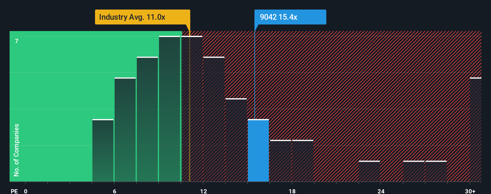Click the y-axis value 7

(17, 41)
